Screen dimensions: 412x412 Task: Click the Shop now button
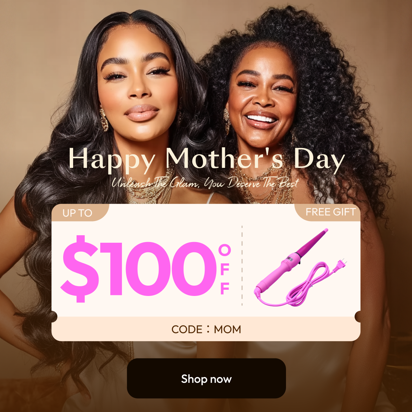pyautogui.click(x=206, y=378)
